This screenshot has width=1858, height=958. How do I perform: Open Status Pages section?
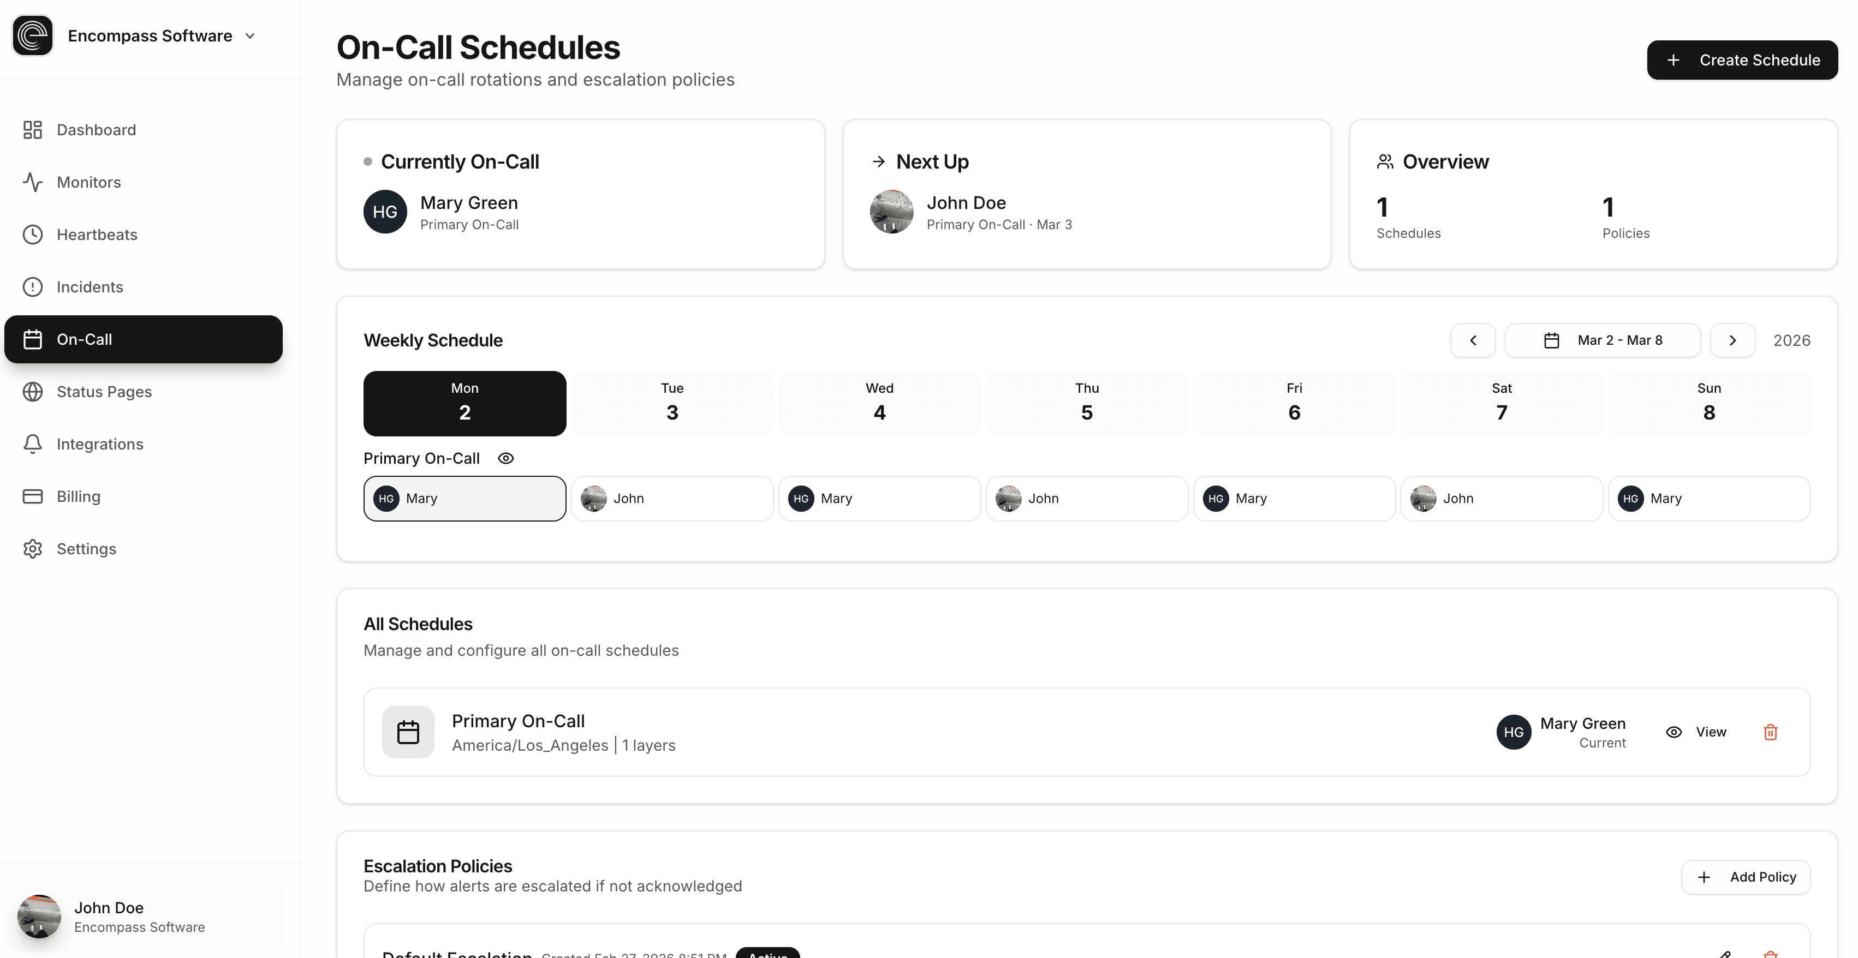pyautogui.click(x=104, y=391)
